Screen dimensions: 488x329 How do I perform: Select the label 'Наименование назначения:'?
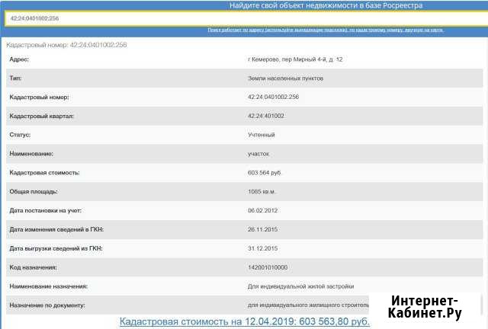49,286
